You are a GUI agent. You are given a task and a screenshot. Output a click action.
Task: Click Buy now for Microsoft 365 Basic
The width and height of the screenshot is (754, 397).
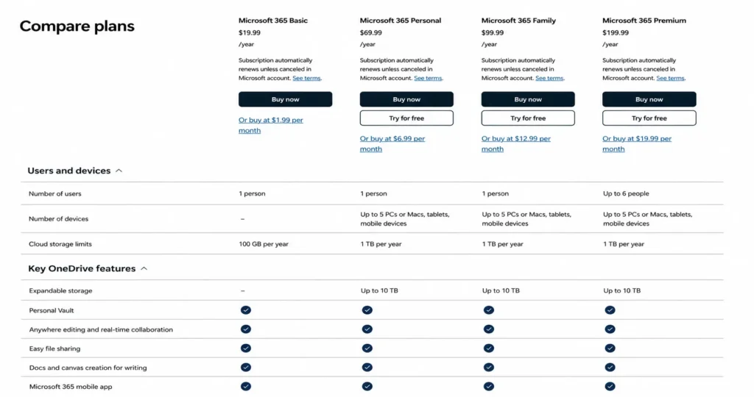point(285,99)
